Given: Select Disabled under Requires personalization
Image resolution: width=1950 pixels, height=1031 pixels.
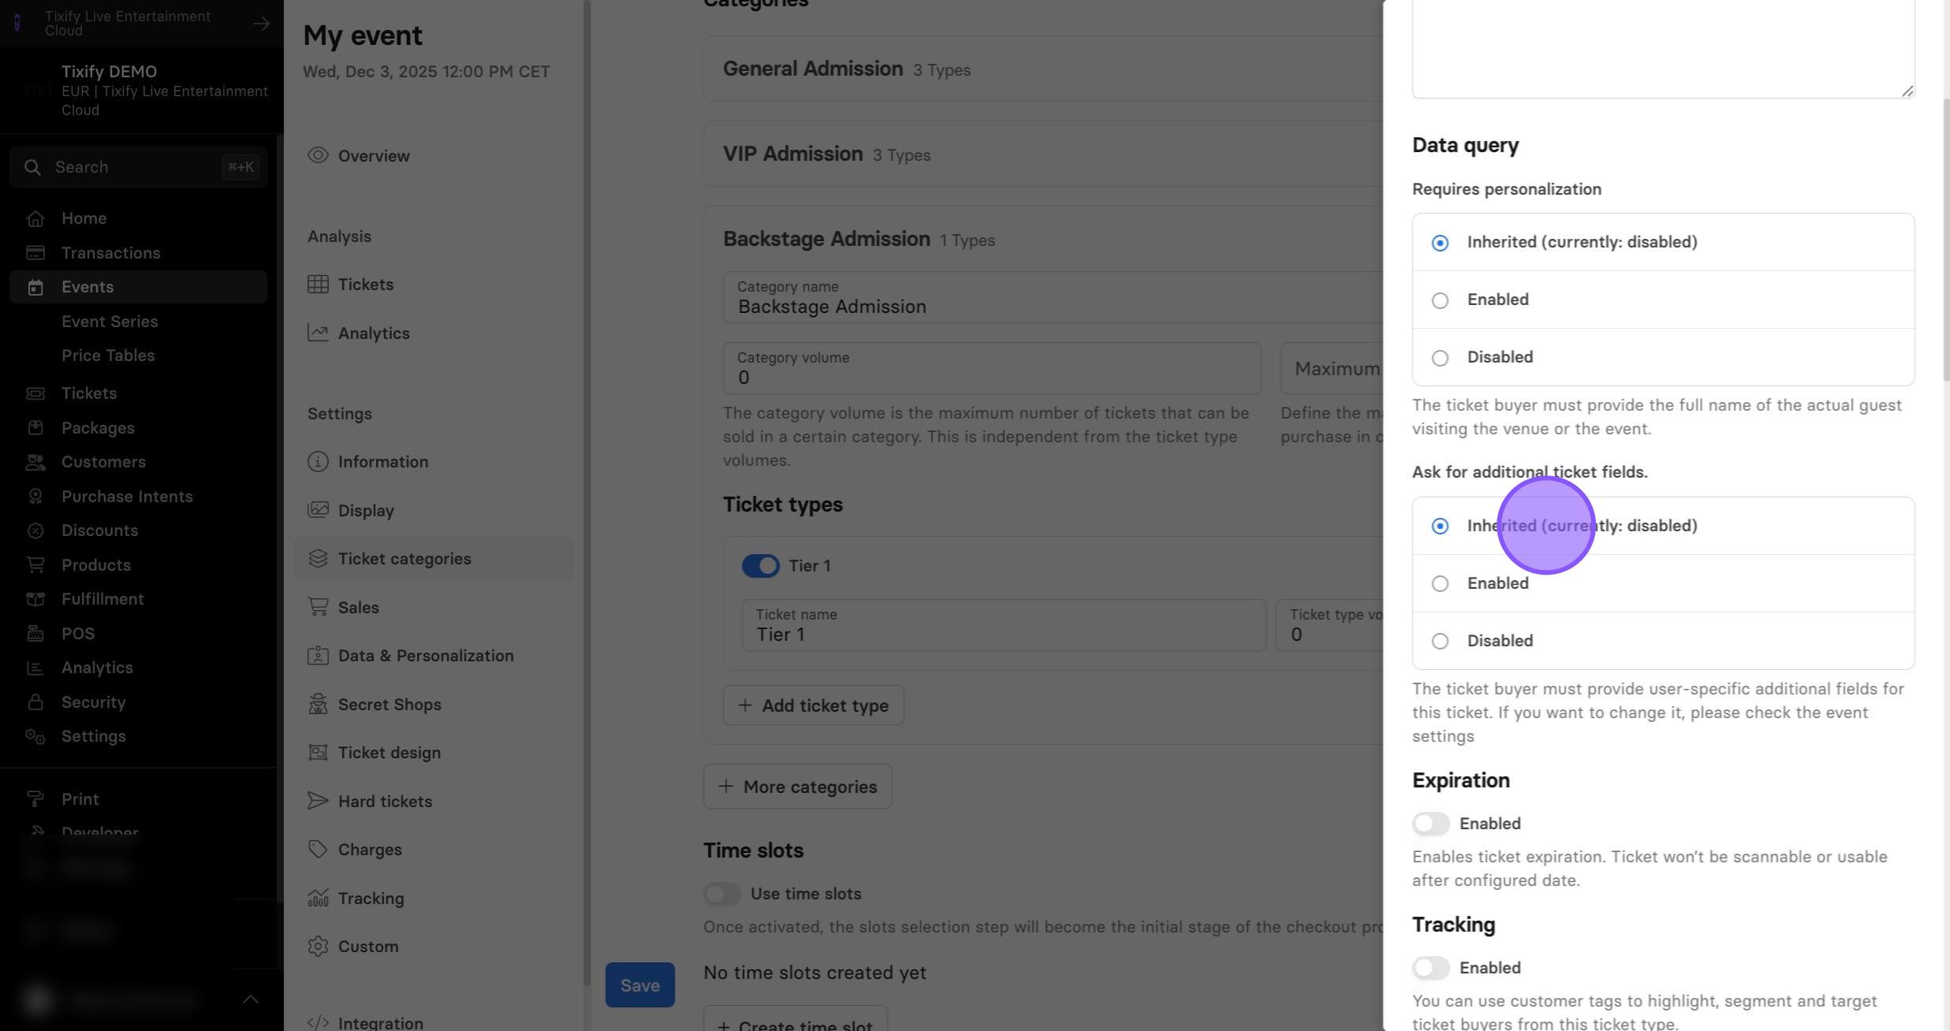Looking at the screenshot, I should click(1663, 357).
